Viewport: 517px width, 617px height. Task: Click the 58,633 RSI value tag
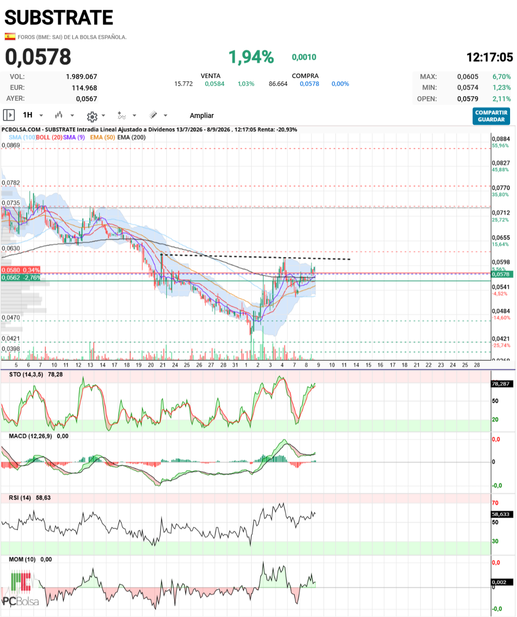(502, 514)
